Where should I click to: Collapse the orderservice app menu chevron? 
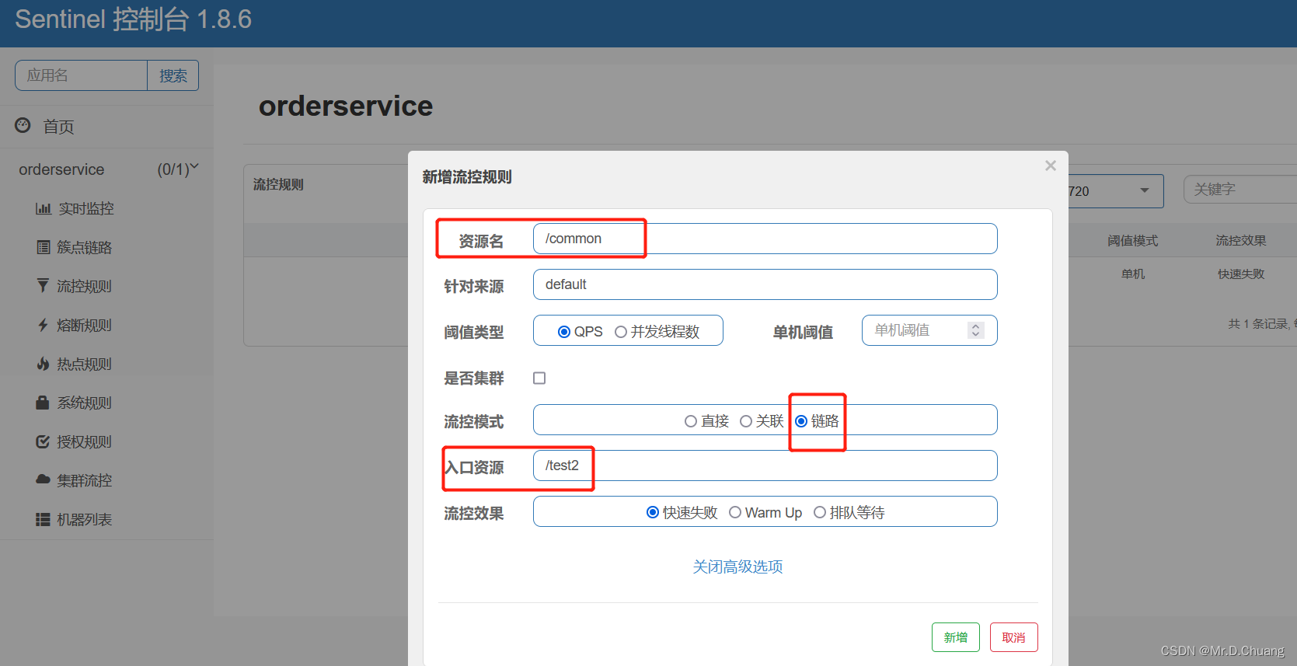194,166
